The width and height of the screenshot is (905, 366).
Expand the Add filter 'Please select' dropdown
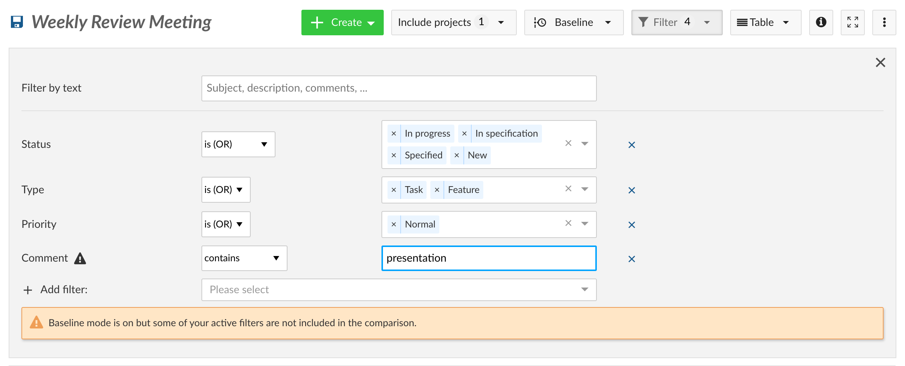click(x=399, y=290)
